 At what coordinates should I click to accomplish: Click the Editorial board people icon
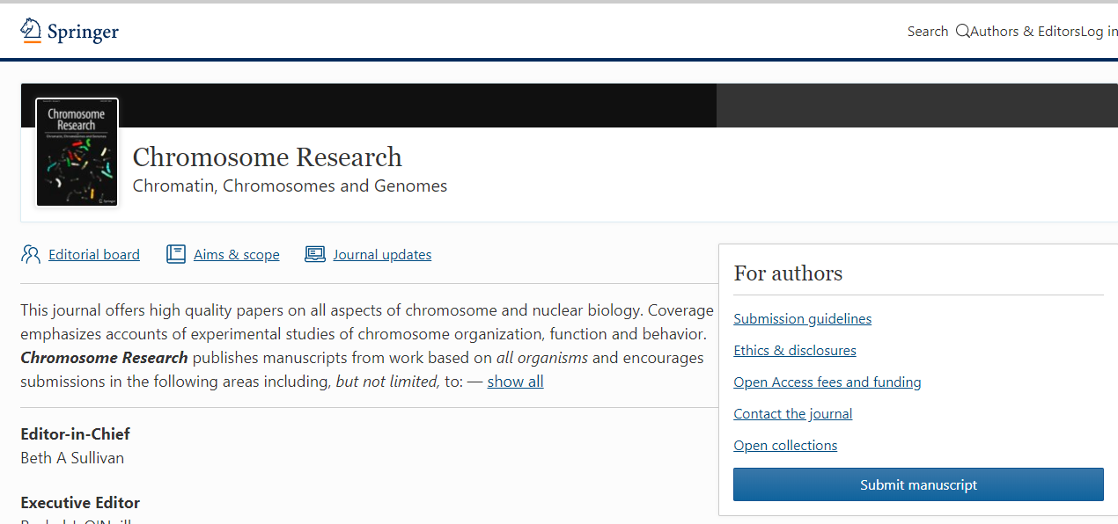point(31,255)
